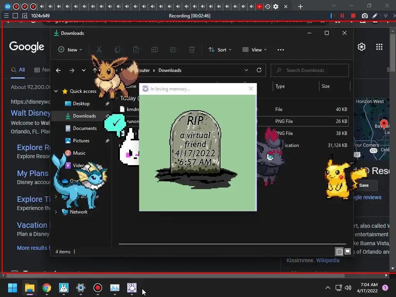Viewport: 396px width, 297px height.
Task: Click the Google logo in Chrome
Action: click(27, 47)
